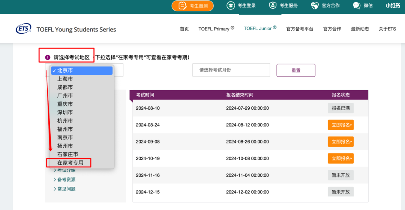
Task: Open 最新动态 navigation item
Action: [x=360, y=29]
